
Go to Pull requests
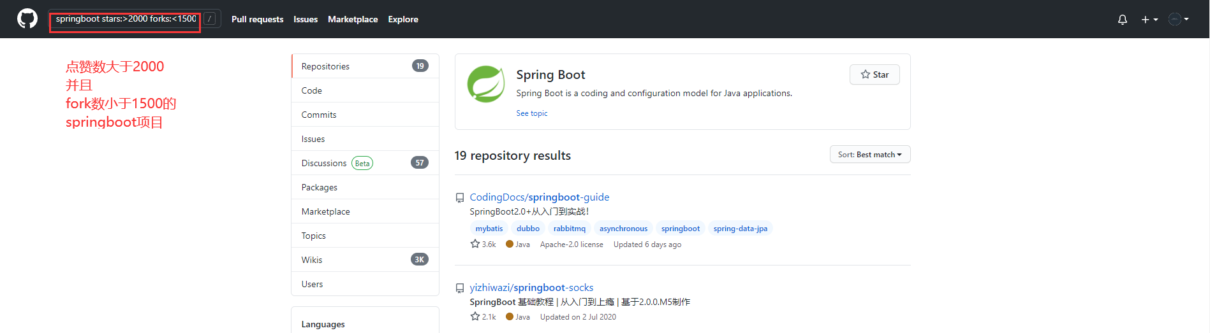coord(257,20)
